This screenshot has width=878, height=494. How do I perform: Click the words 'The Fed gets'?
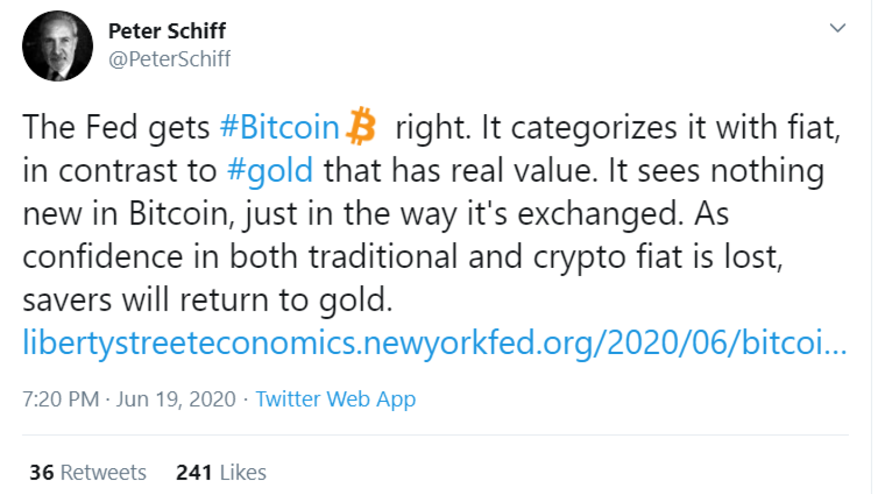click(116, 128)
